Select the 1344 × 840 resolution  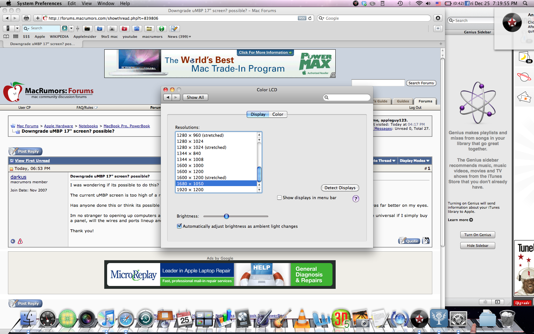coord(216,153)
